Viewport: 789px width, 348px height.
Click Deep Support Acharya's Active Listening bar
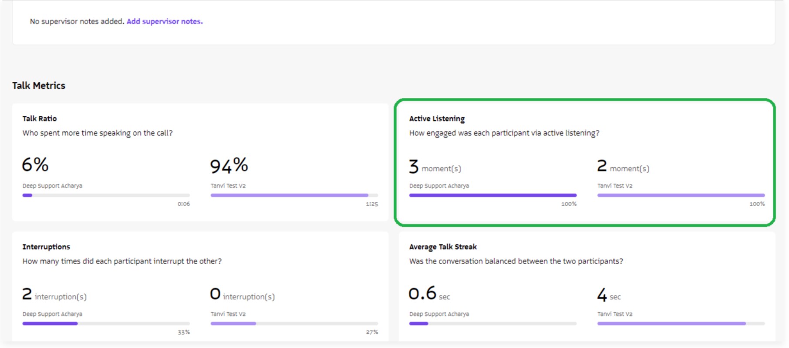point(492,195)
